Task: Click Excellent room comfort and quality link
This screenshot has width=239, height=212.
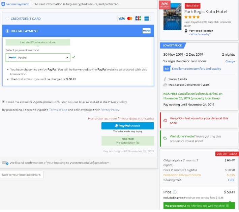Action: 196,69
